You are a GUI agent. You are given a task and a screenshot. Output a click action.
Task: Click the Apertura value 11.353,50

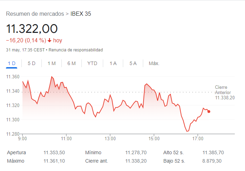(54, 152)
